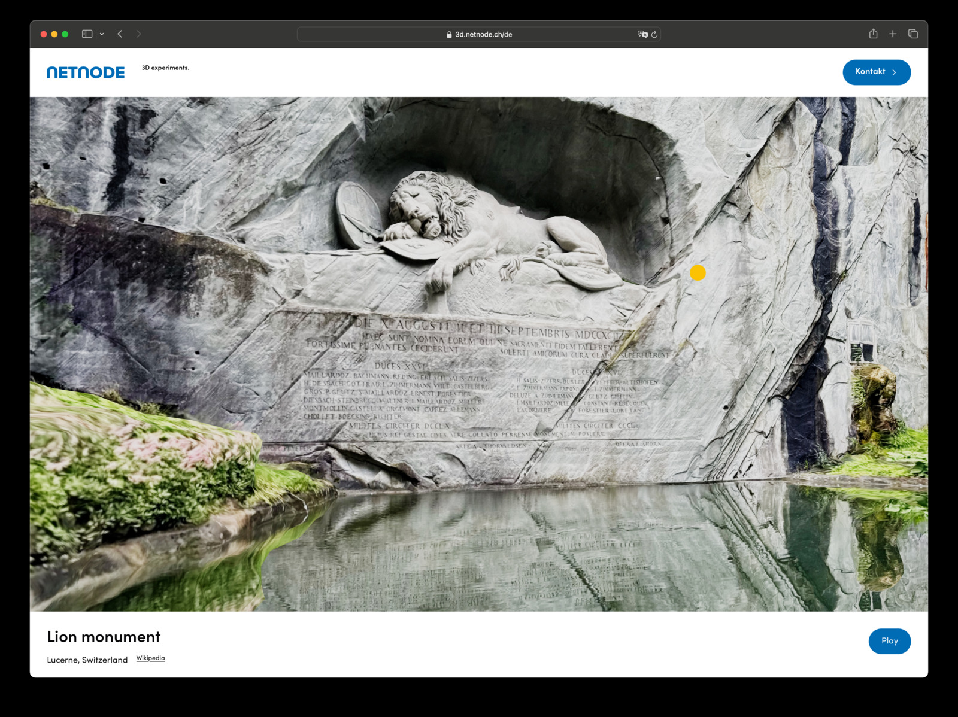Show the tab overview

[914, 34]
